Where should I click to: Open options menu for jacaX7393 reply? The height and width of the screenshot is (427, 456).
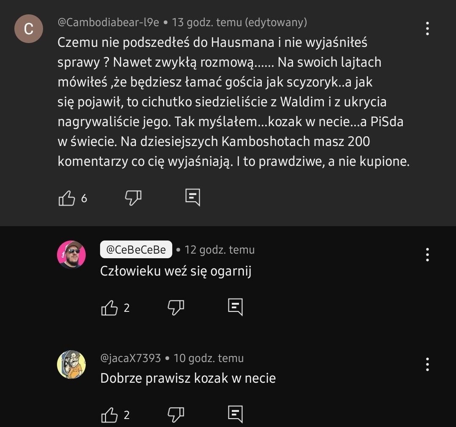point(427,364)
